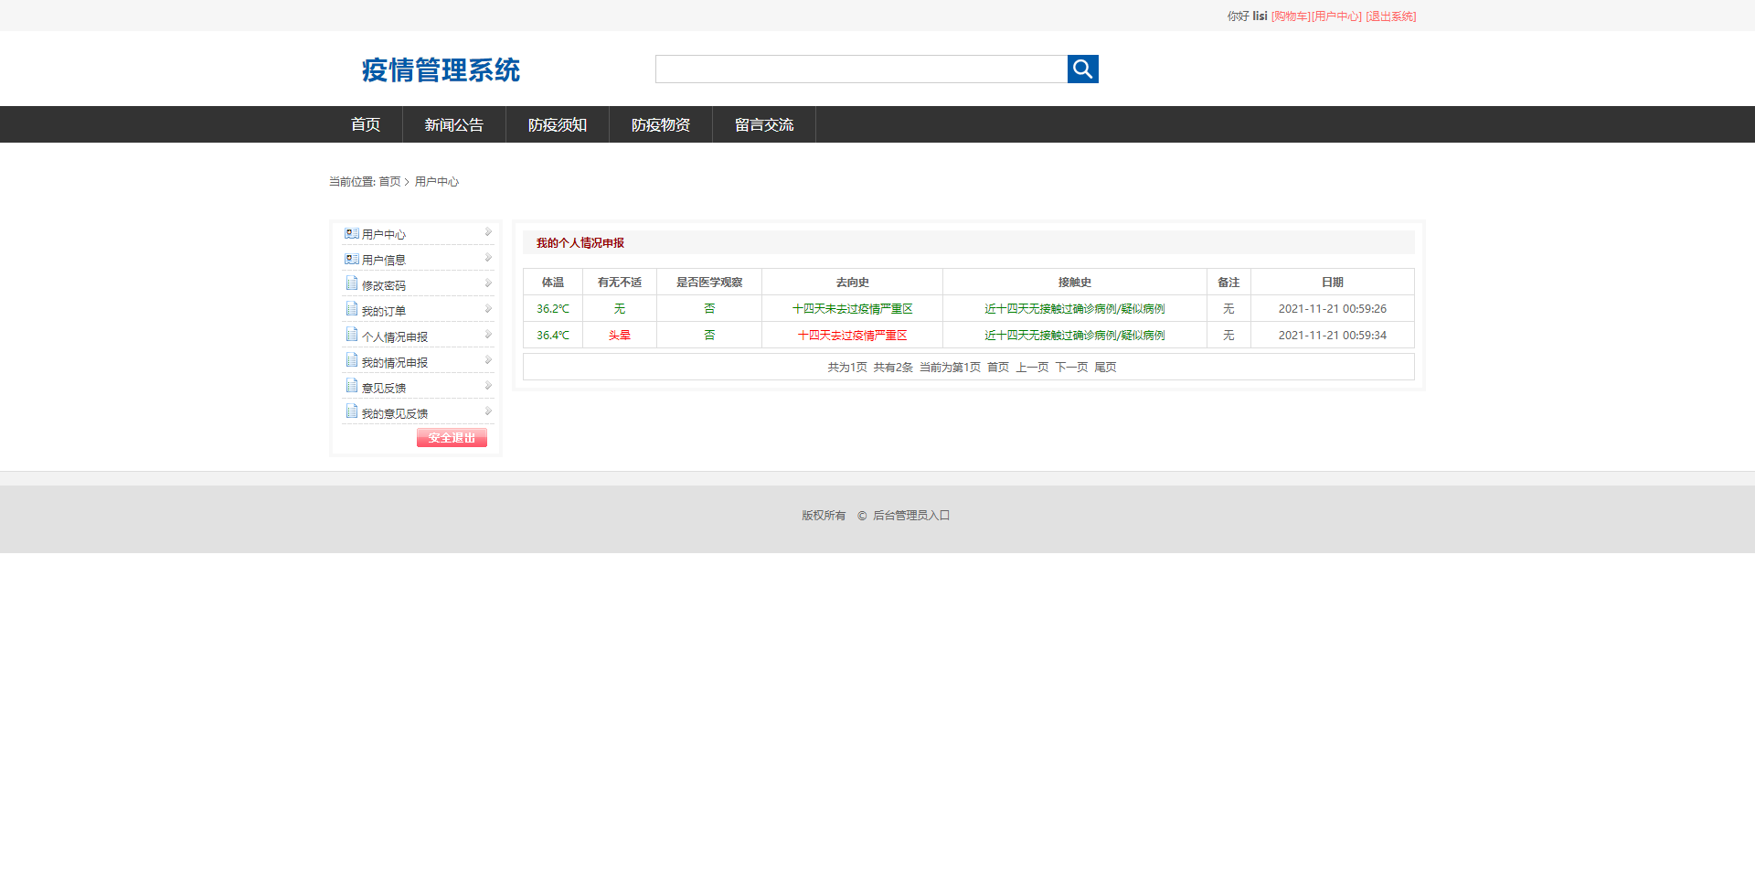
Task: Click the 我的个人情况申报 panel title
Action: pyautogui.click(x=580, y=243)
